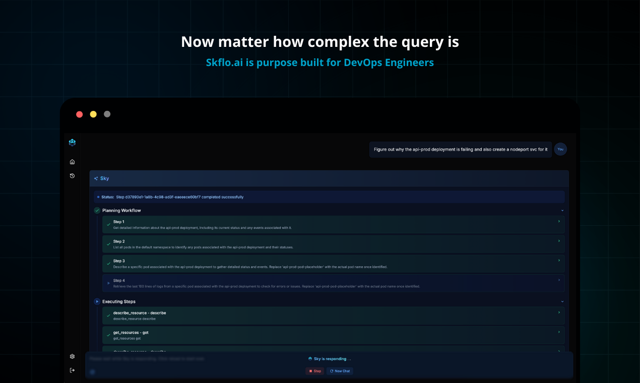
Task: Click the Sky sparkle icon in header
Action: [x=96, y=178]
